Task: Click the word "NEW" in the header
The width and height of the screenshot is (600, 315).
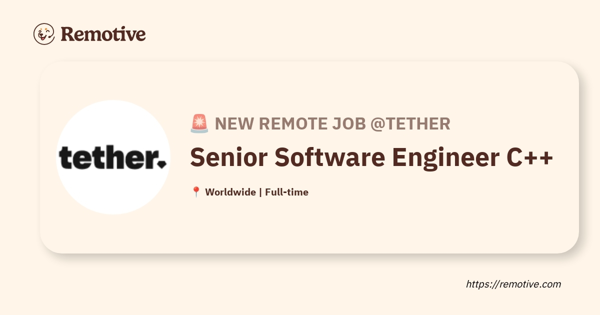Action: click(234, 123)
